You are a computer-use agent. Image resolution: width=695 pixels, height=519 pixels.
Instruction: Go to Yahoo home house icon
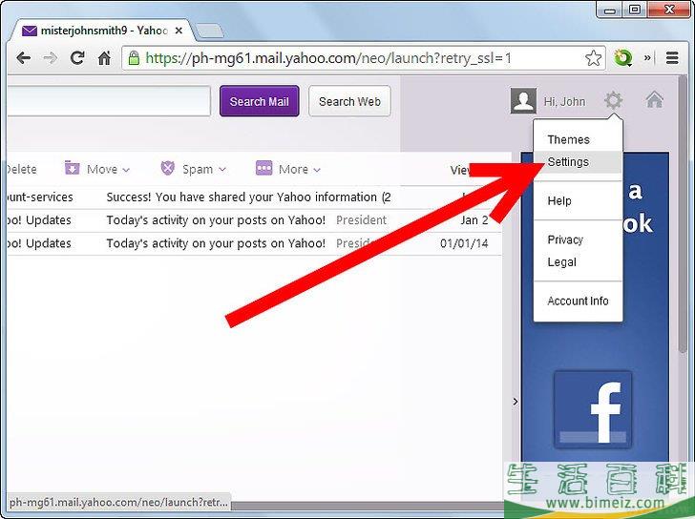(654, 100)
